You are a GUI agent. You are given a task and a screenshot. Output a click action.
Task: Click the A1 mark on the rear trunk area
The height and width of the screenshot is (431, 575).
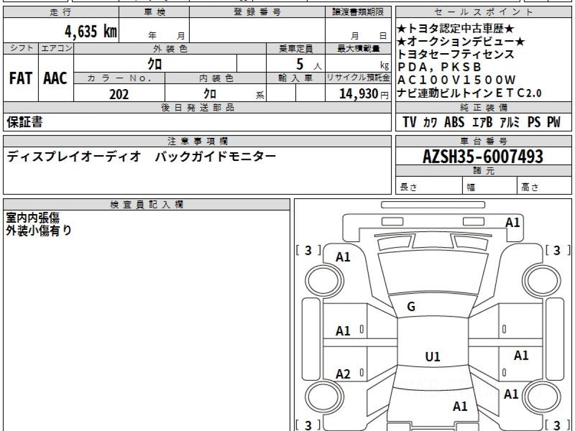[460, 407]
